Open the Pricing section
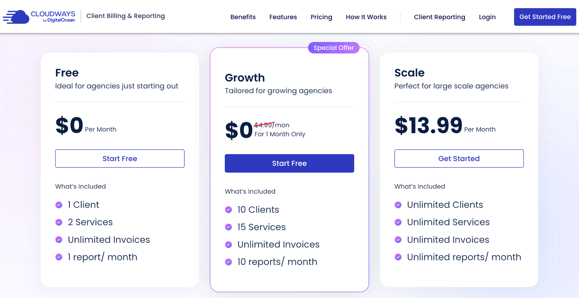The image size is (579, 298). (321, 17)
